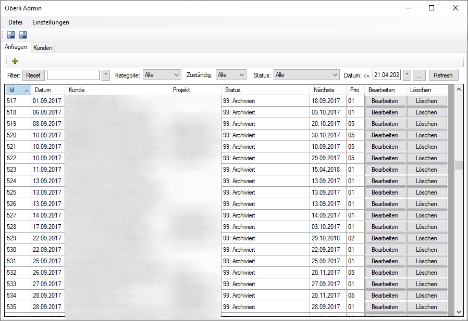Select Nächste cell 30.10.2017 in row 520

328,135
